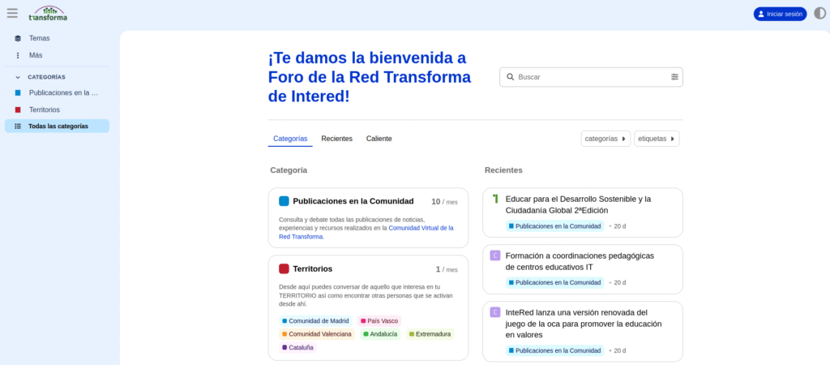Click category tag under Educar para el Desarrollo topic
Viewport: 830px width, 365px height.
[x=554, y=226]
